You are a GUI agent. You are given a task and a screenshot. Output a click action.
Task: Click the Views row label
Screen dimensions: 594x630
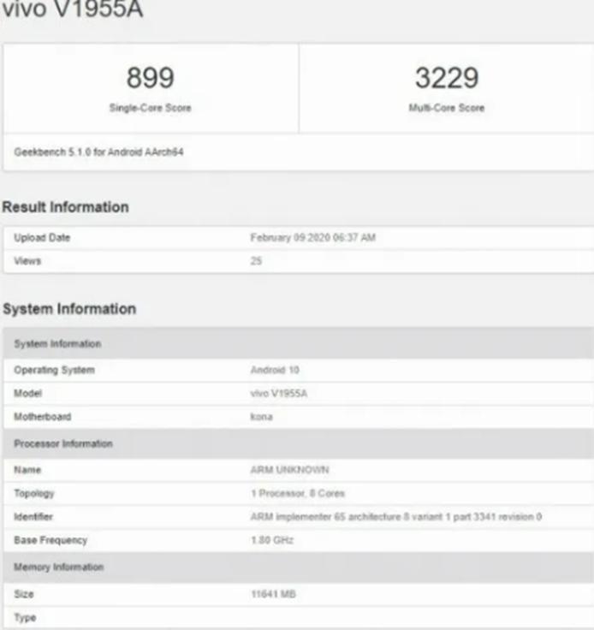tap(27, 261)
